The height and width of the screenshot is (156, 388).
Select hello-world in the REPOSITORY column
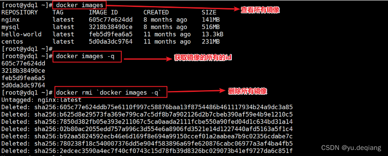[x=21, y=34]
